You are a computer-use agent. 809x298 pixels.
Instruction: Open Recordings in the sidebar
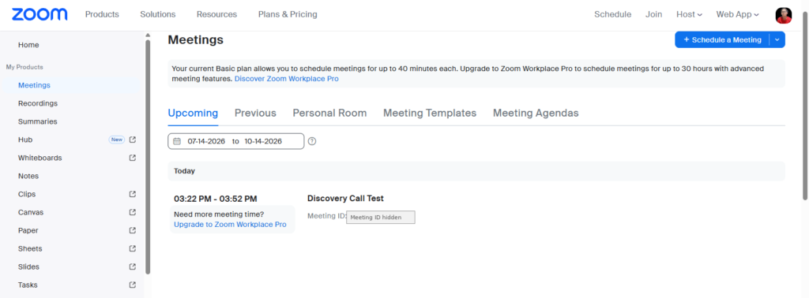(38, 103)
